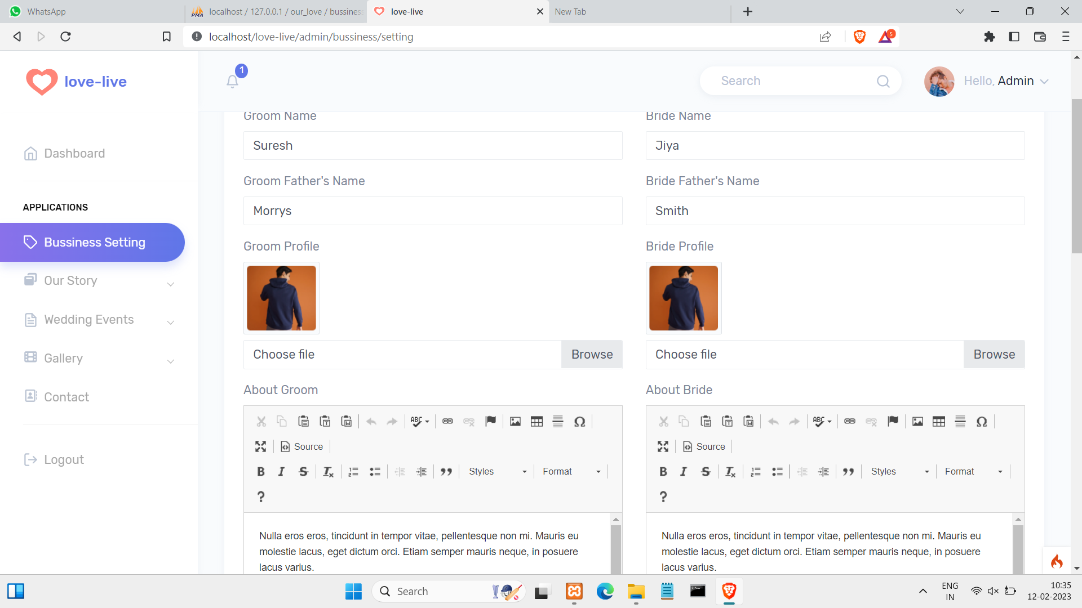Click the Groom Profile photo thumbnail
The width and height of the screenshot is (1082, 608).
tap(281, 298)
